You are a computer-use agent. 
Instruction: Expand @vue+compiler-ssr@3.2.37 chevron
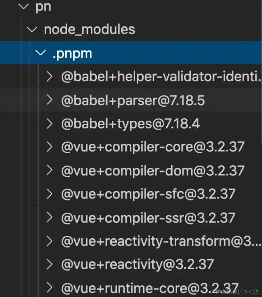(x=49, y=218)
